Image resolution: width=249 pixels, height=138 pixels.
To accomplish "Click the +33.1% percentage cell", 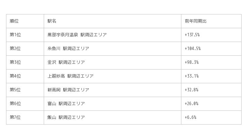I will 191,76.
